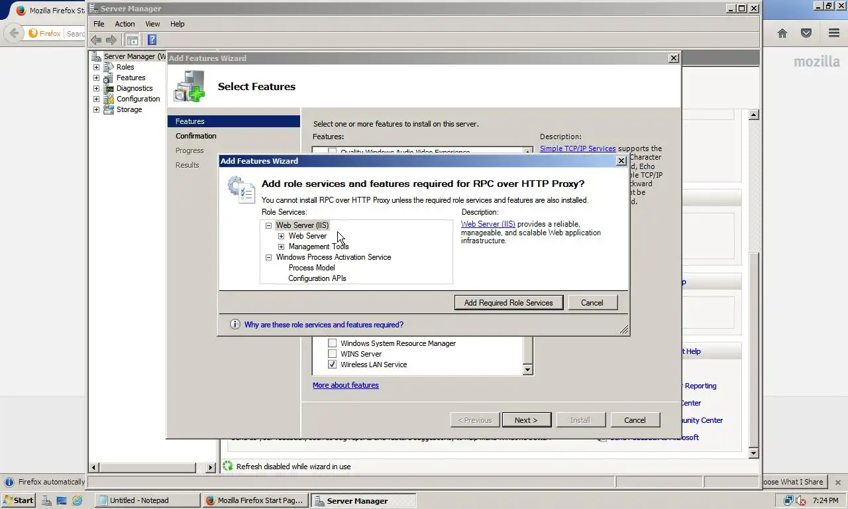Expand the Diagnostics tree node
Image resolution: width=848 pixels, height=509 pixels.
click(x=96, y=88)
